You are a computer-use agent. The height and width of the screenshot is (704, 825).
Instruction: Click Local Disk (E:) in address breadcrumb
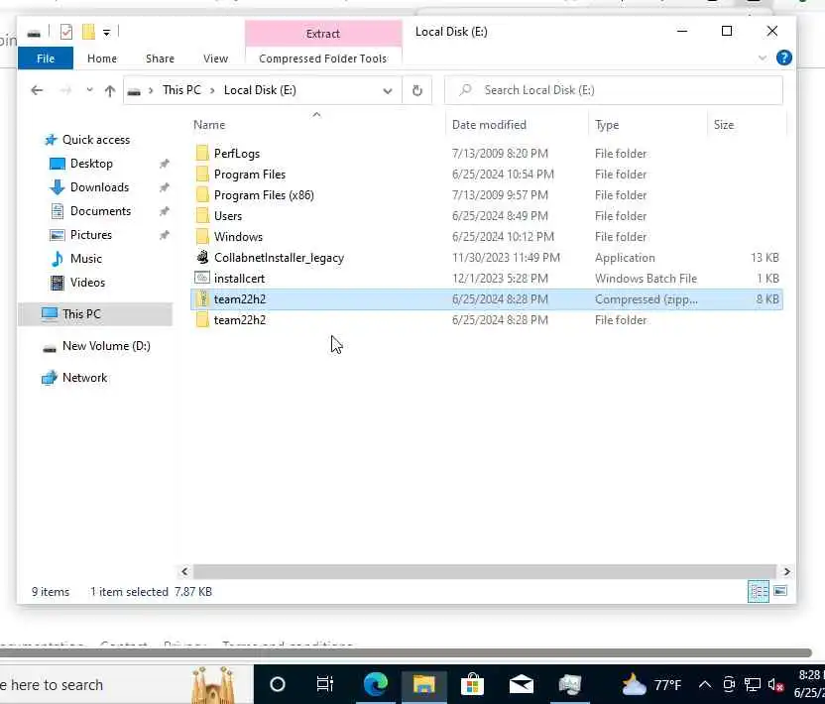click(260, 90)
